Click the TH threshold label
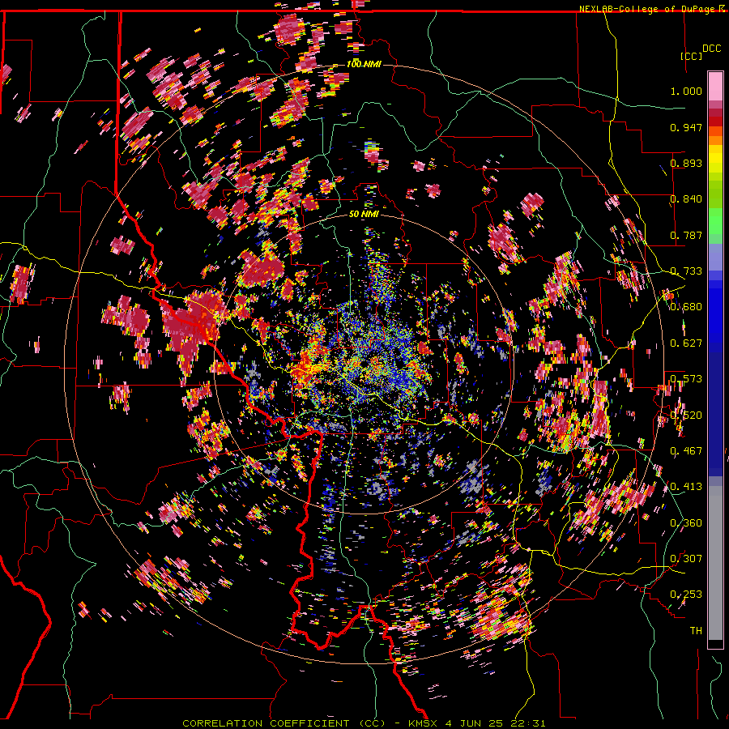The height and width of the screenshot is (729, 729). [x=696, y=631]
